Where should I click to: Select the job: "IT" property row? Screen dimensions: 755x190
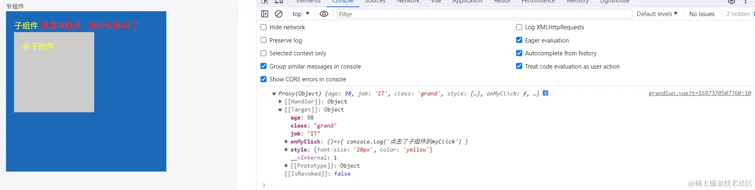tap(305, 133)
